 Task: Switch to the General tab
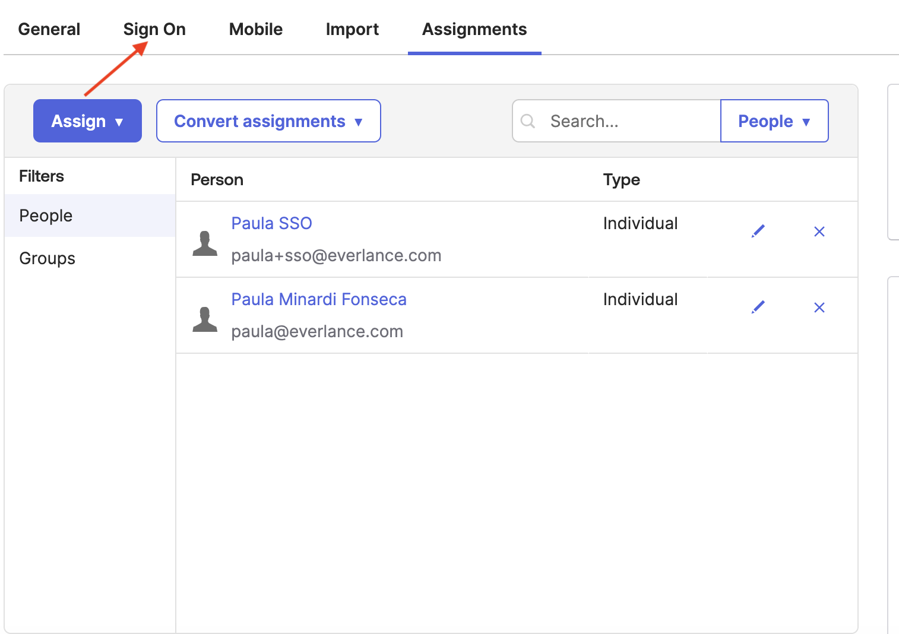[49, 29]
